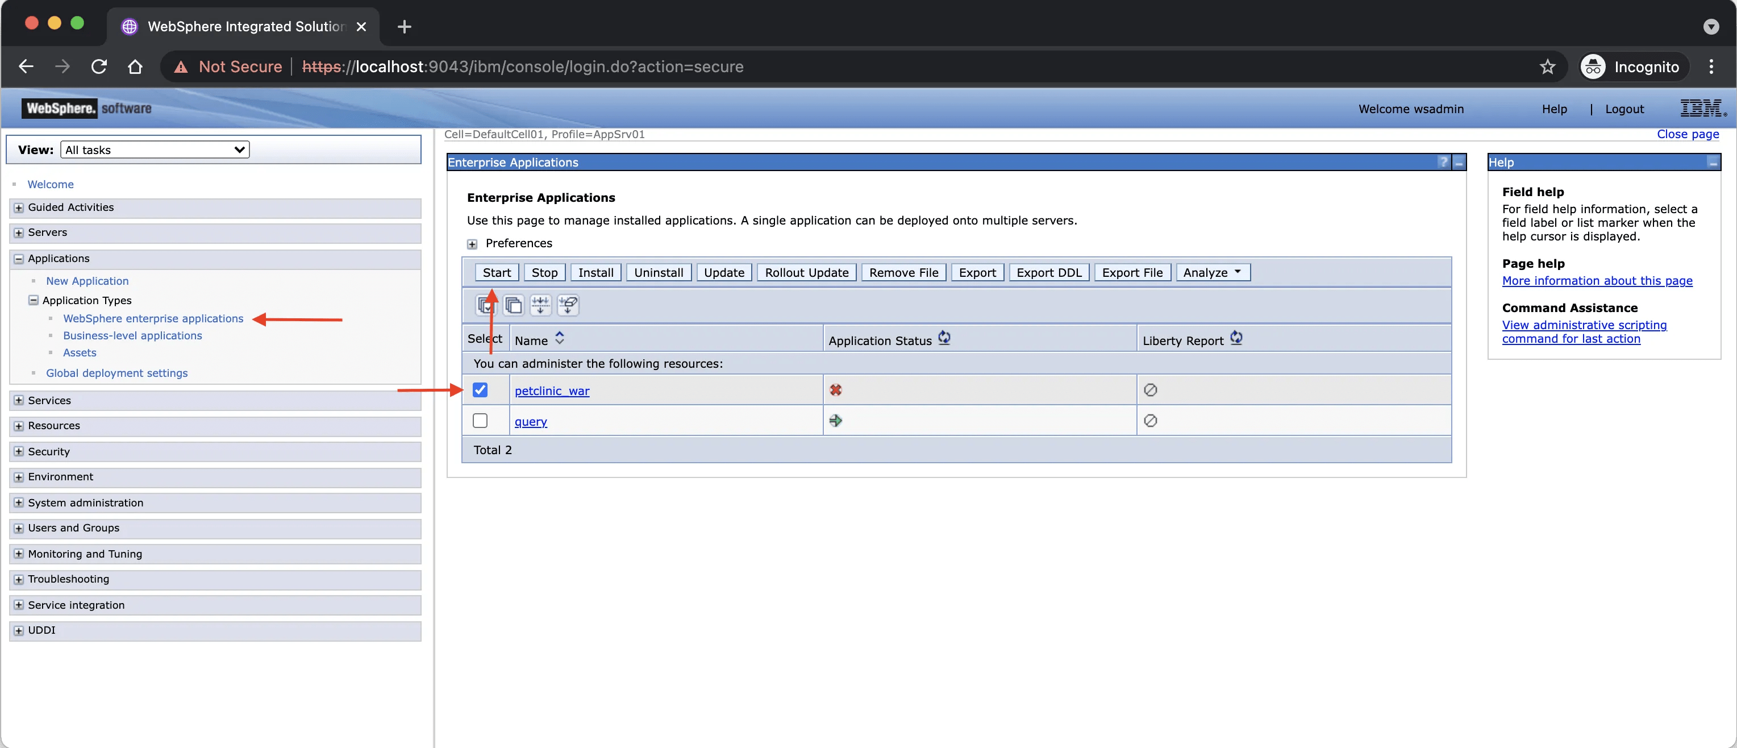Open the Analyze dropdown button
Viewport: 1737px width, 748px height.
click(1213, 272)
